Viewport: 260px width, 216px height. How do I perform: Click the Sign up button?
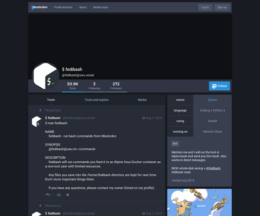click(222, 7)
